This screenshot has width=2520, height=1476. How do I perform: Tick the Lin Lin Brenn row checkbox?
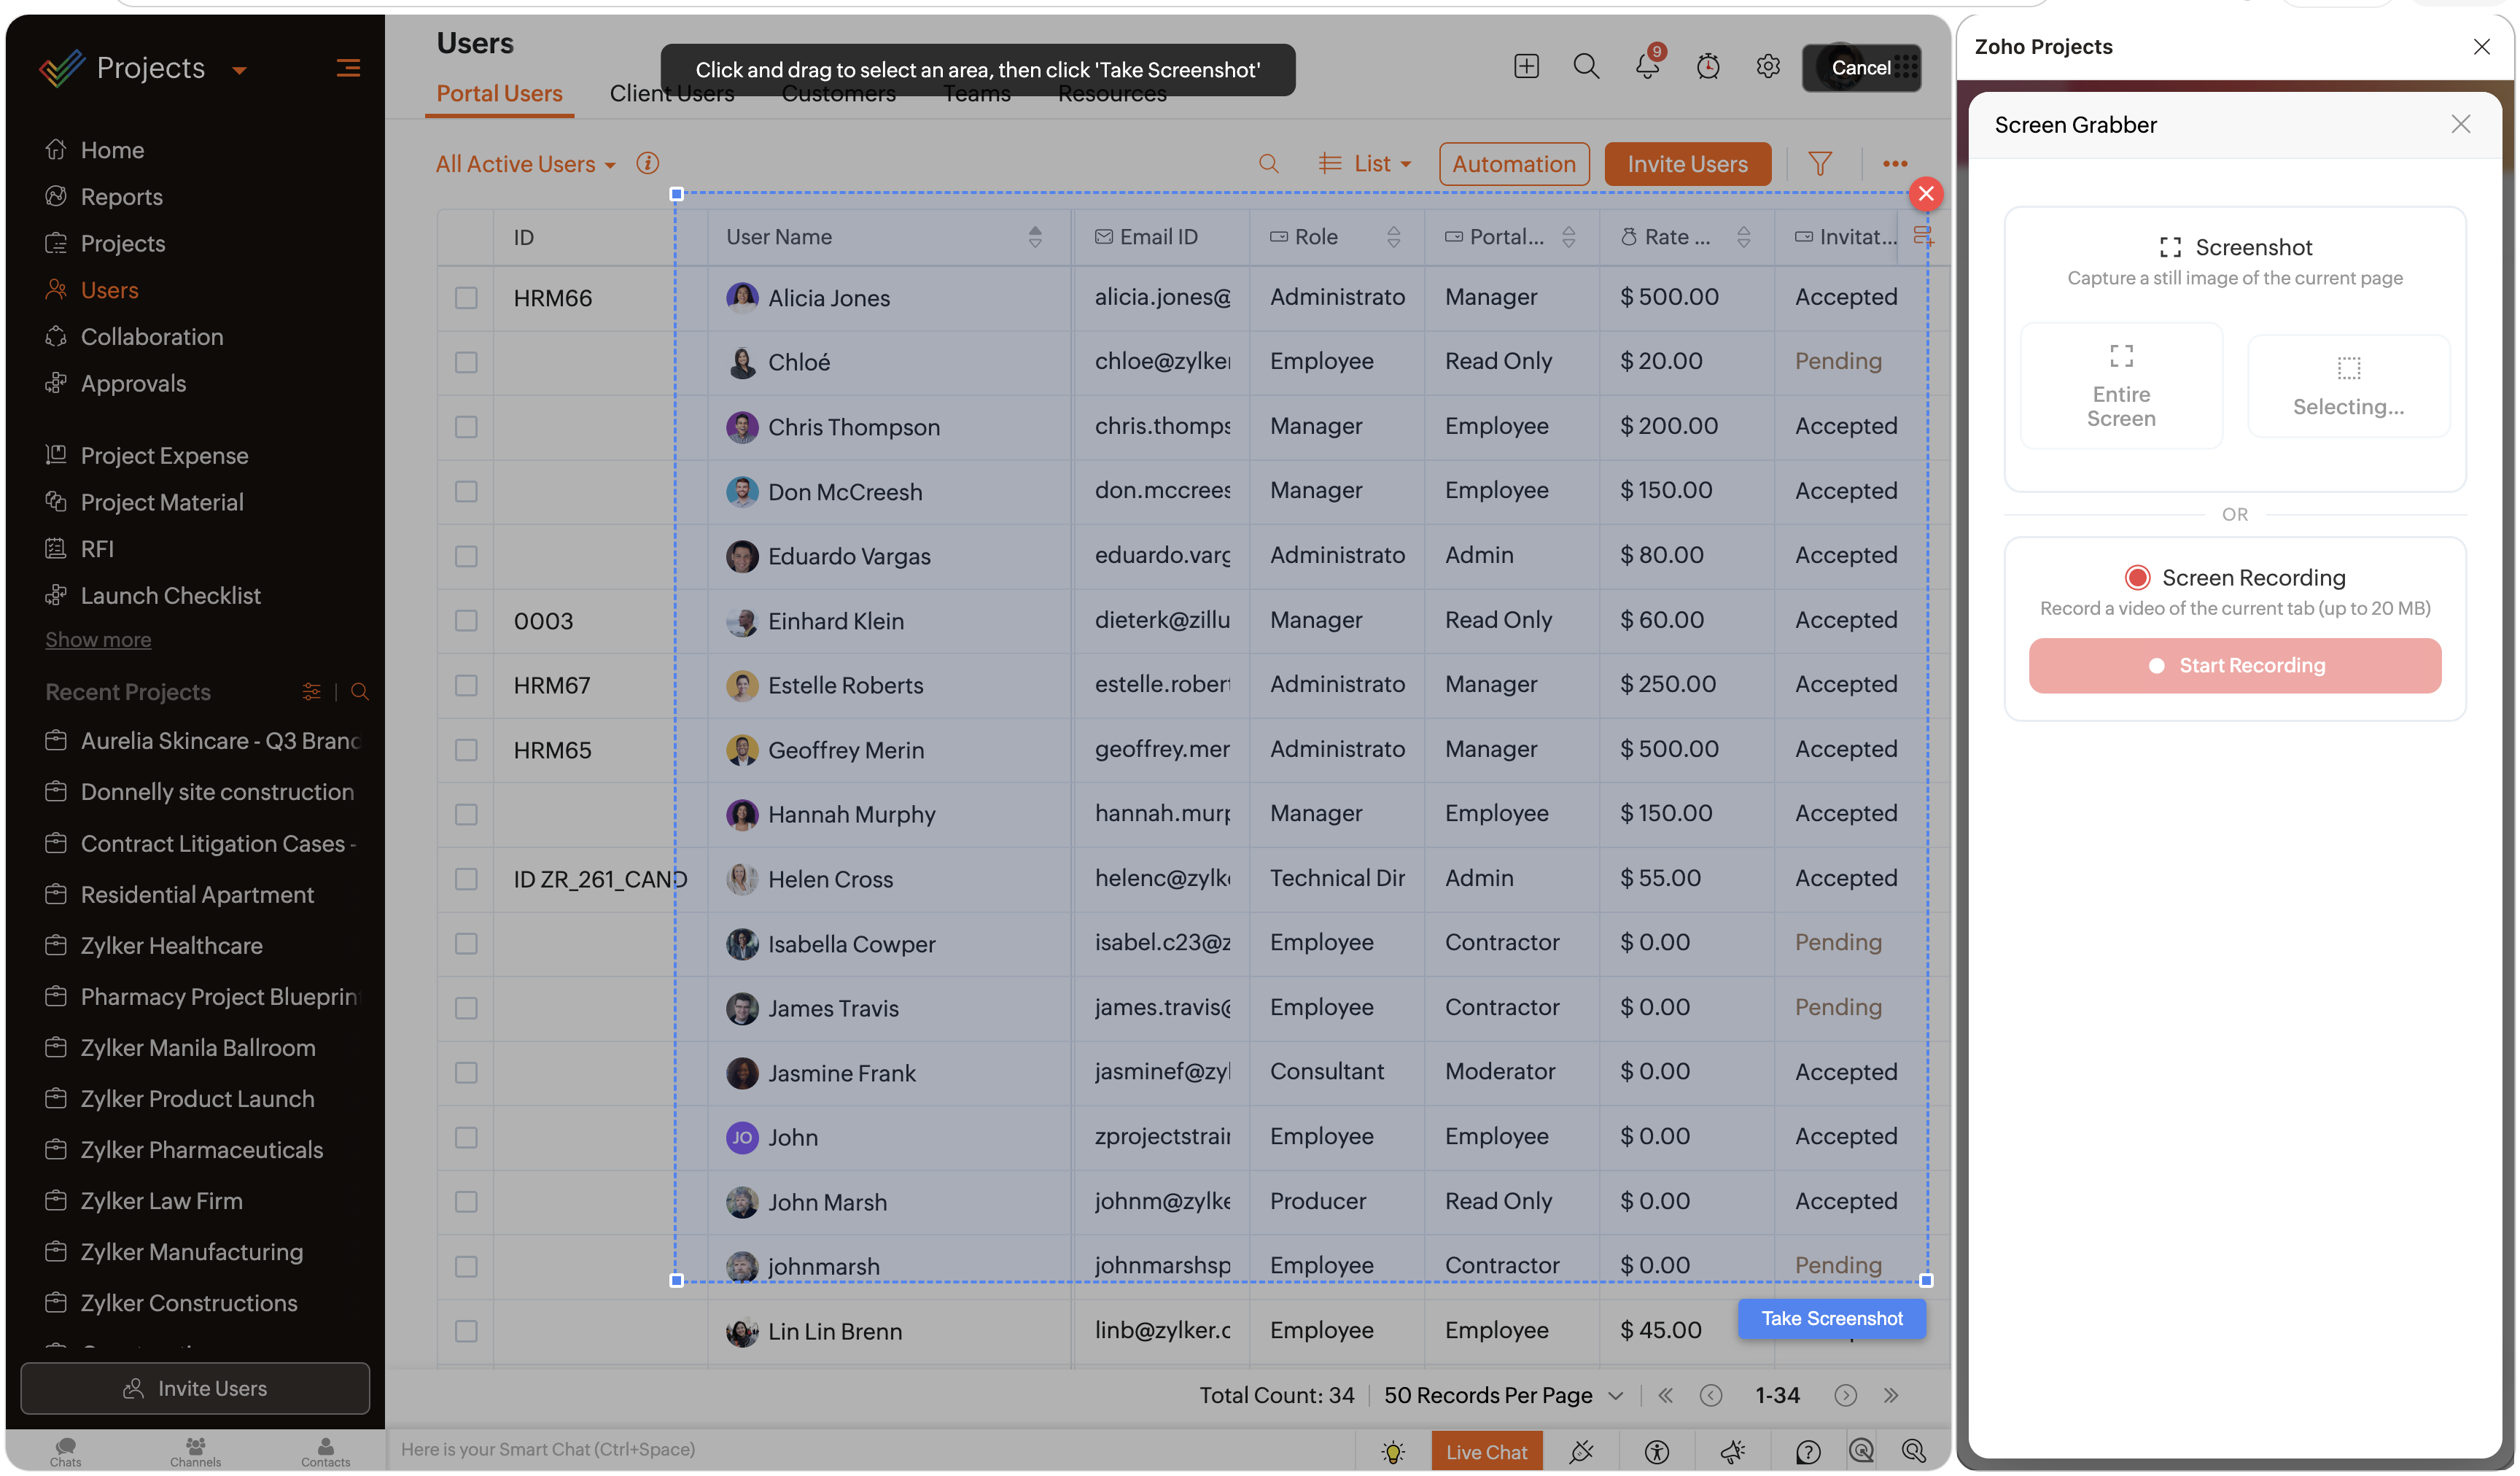click(466, 1331)
